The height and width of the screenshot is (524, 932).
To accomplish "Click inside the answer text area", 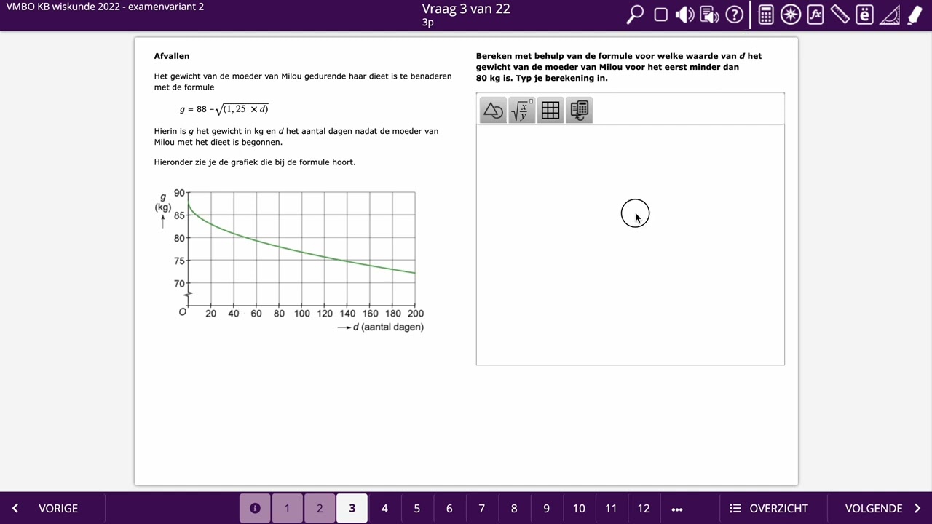I will (x=631, y=245).
